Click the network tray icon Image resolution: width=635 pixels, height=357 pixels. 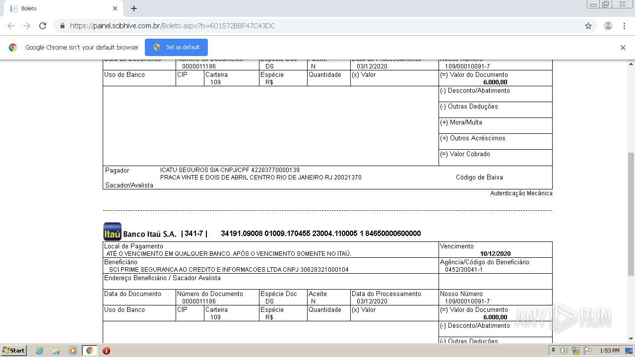click(x=576, y=351)
